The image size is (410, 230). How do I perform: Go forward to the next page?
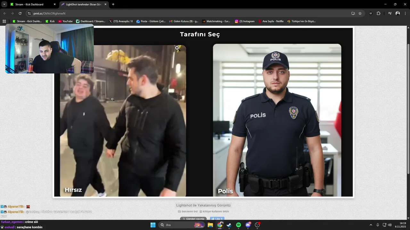12,13
